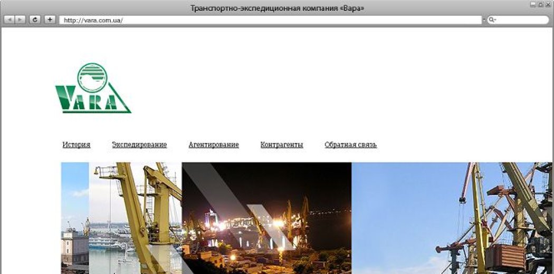This screenshot has width=554, height=274.
Task: Open the search magnifier dropdown
Action: [492, 20]
